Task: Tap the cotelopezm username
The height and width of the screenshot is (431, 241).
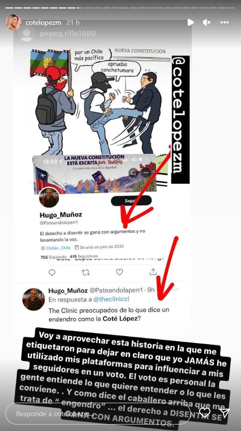Action: click(43, 22)
